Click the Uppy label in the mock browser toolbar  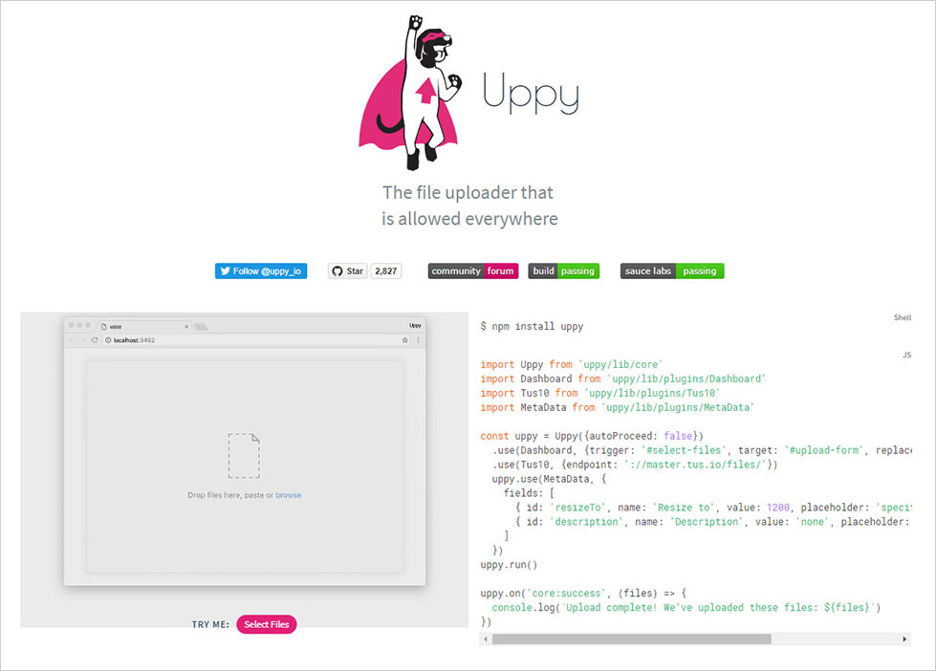(414, 324)
